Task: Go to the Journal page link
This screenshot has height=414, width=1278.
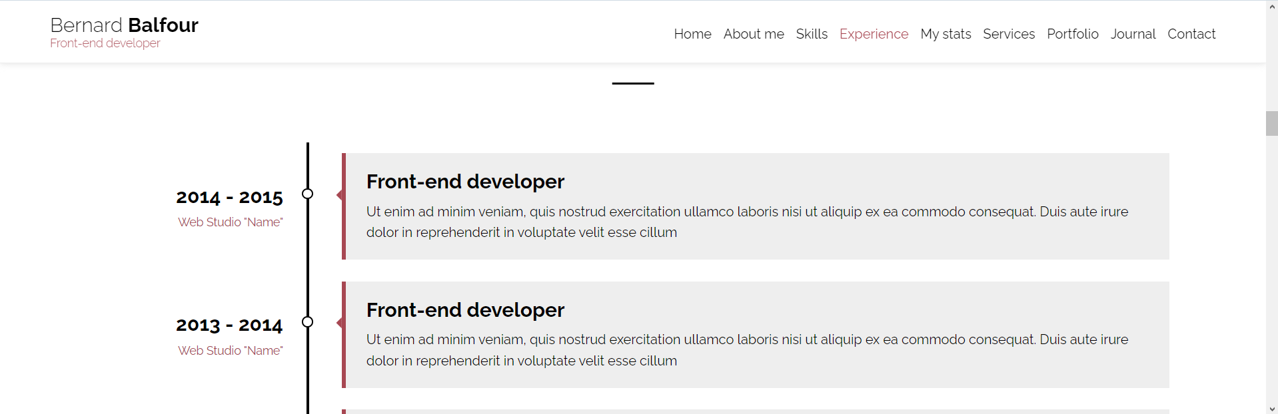Action: point(1133,34)
